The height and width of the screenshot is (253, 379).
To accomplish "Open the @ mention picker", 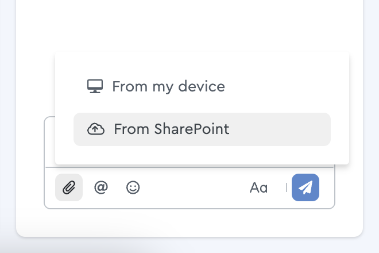I will tap(101, 187).
